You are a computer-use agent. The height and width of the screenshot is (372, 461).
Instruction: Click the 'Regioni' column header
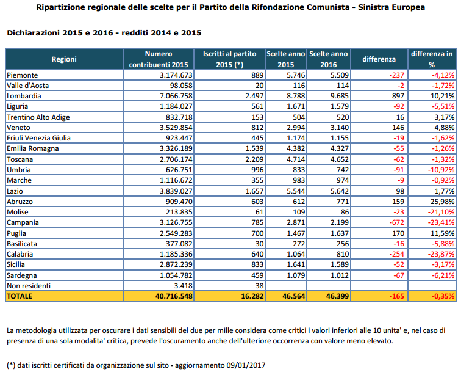click(64, 59)
